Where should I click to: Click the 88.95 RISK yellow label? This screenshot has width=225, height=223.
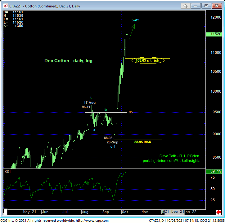143,142
